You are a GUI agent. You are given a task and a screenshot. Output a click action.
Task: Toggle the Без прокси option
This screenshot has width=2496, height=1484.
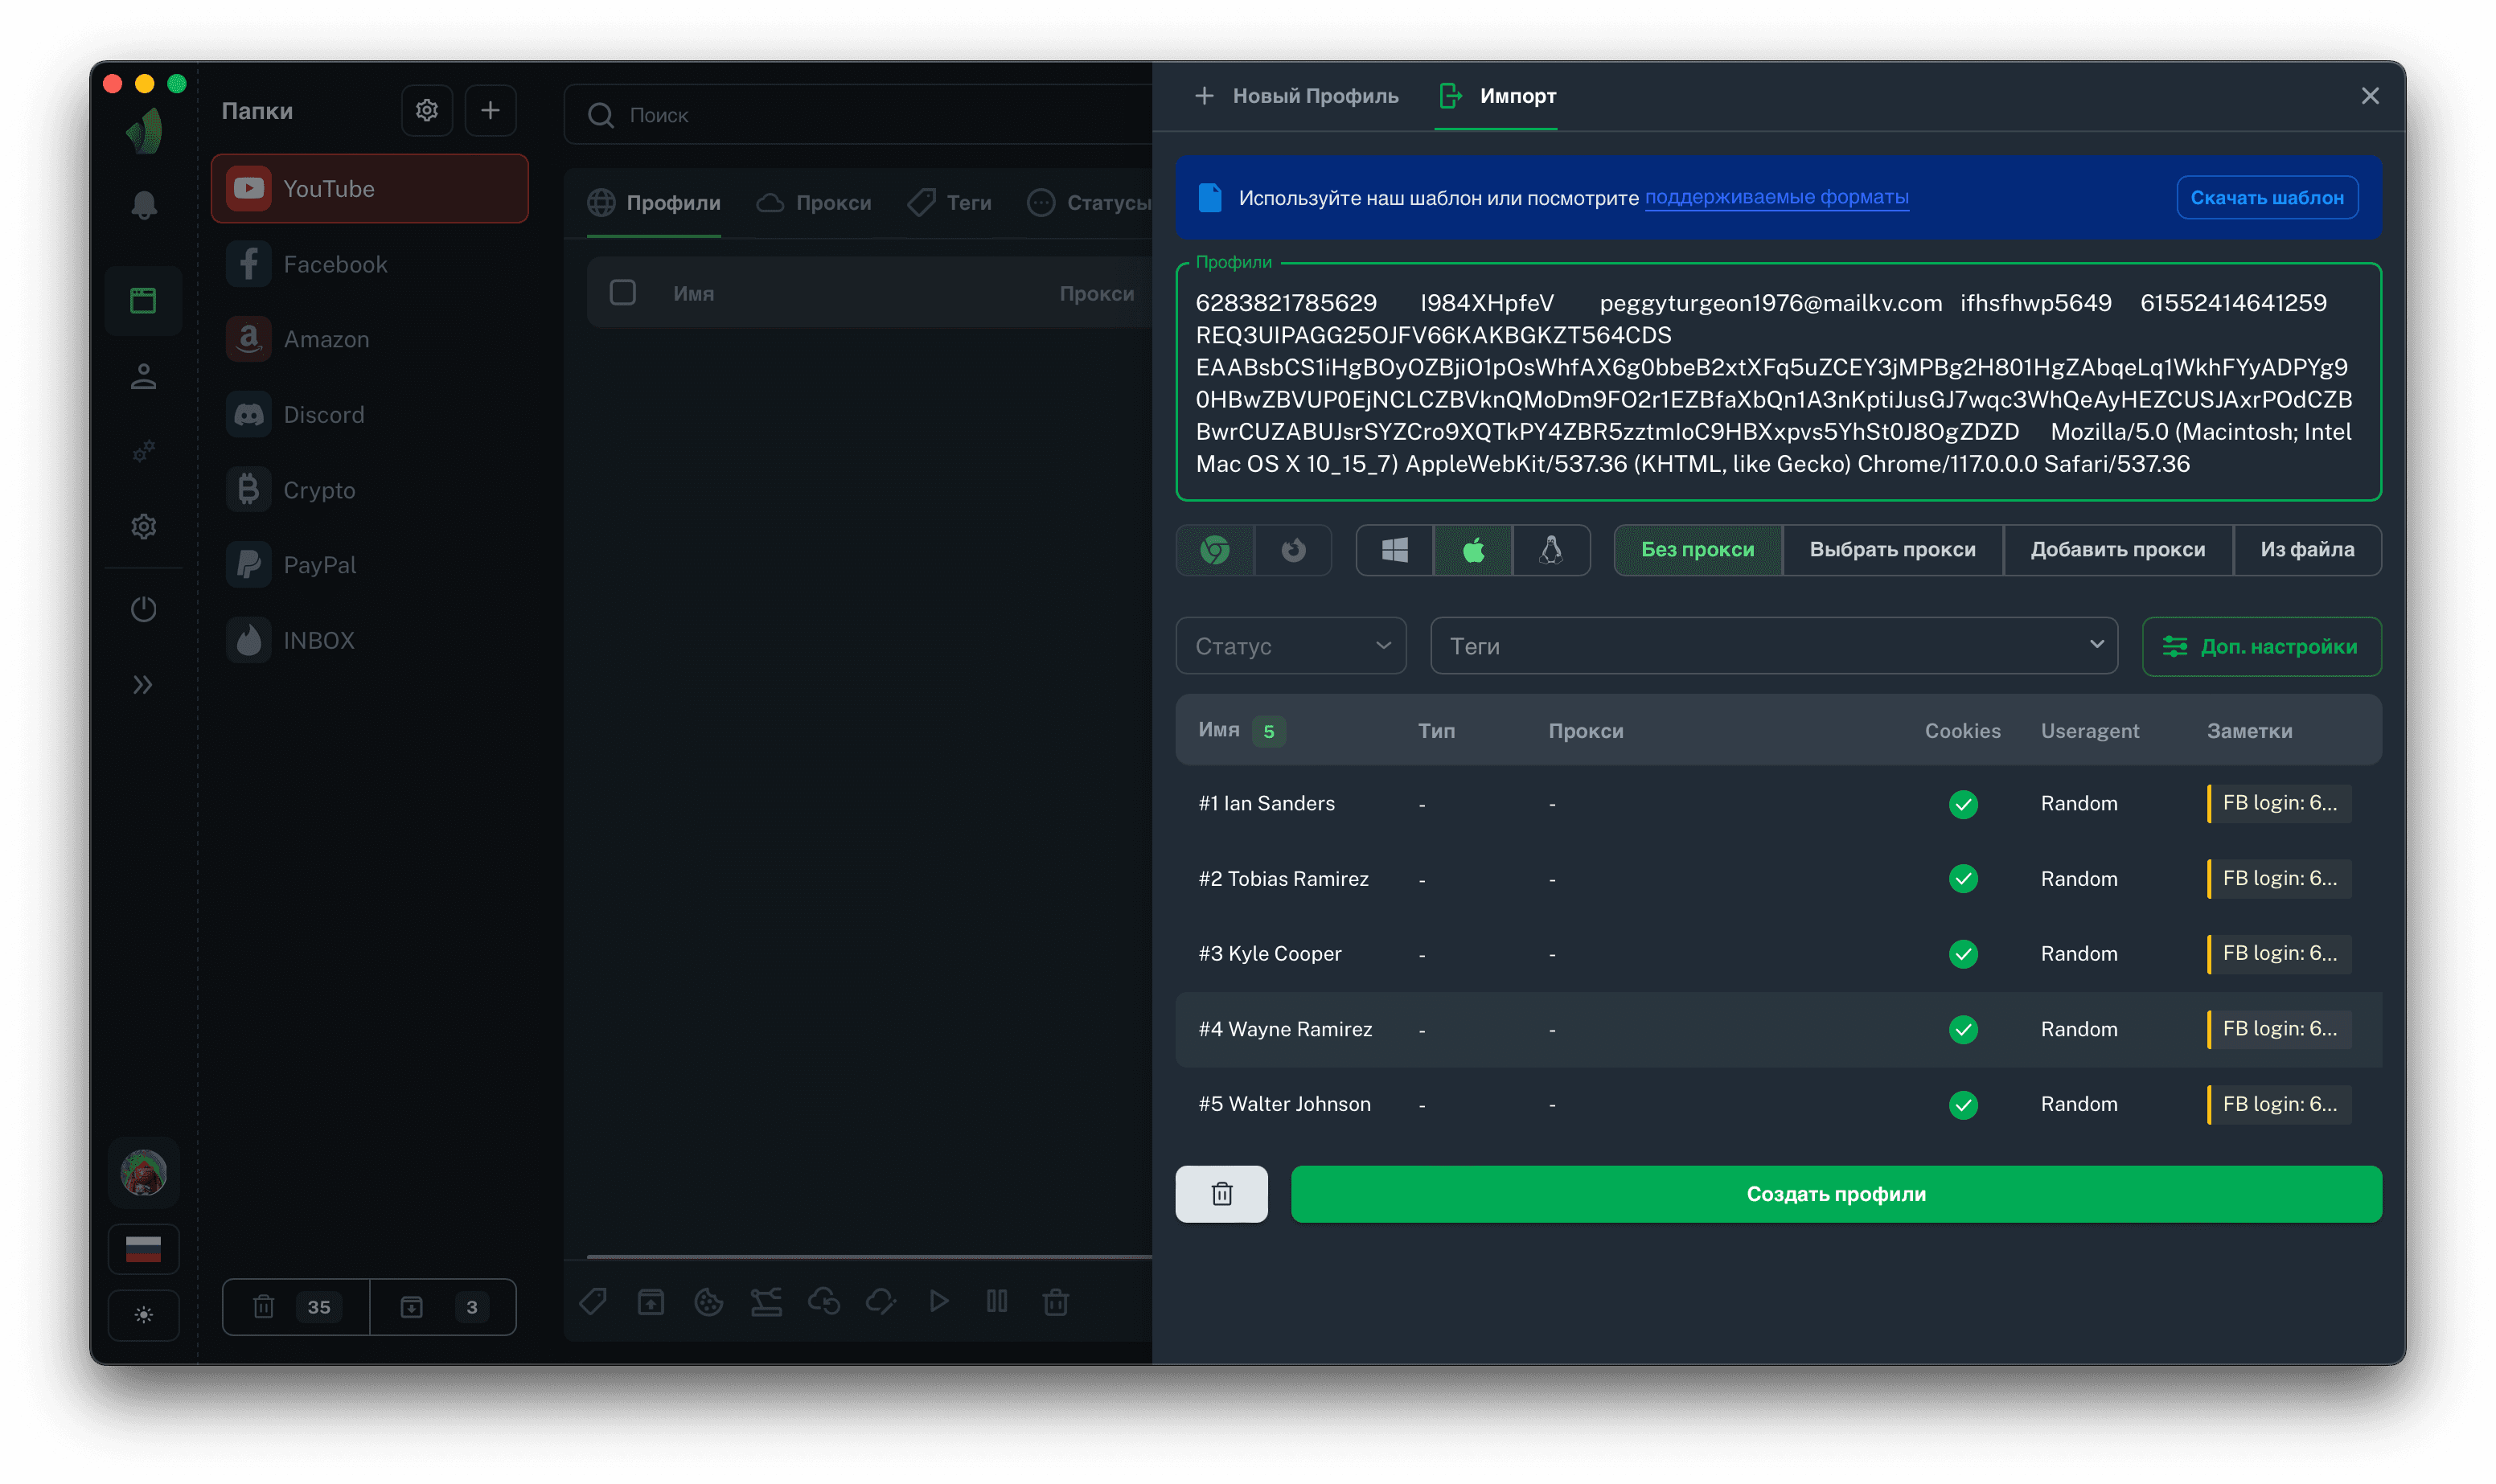coord(1697,550)
